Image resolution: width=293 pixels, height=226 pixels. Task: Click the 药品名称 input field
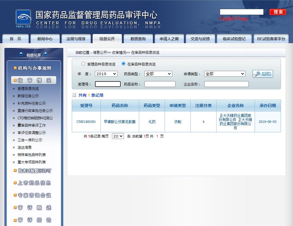pyautogui.click(x=160, y=84)
